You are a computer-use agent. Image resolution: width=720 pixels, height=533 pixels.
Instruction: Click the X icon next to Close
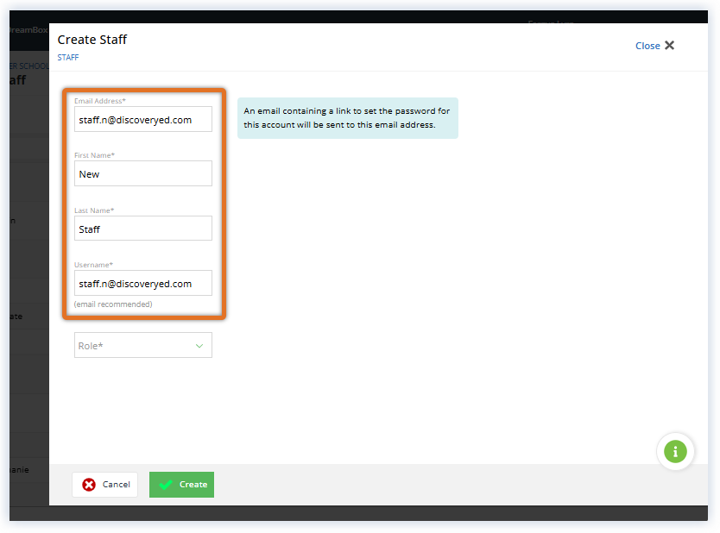point(669,46)
